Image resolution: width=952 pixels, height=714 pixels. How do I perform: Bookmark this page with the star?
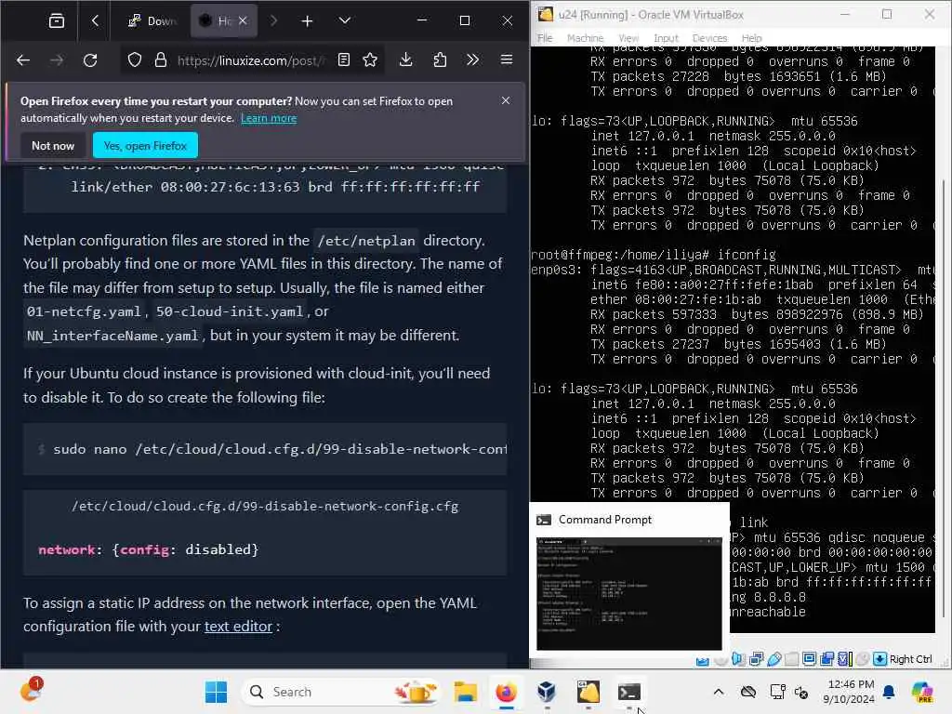(370, 60)
